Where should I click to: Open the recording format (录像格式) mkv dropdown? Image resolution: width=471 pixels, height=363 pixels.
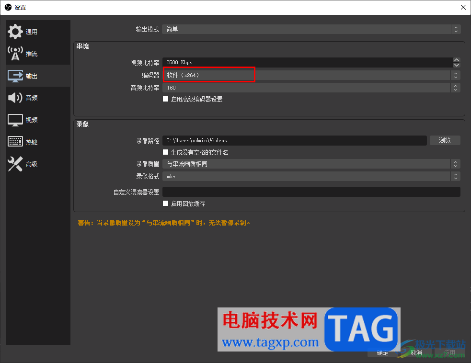coord(311,176)
